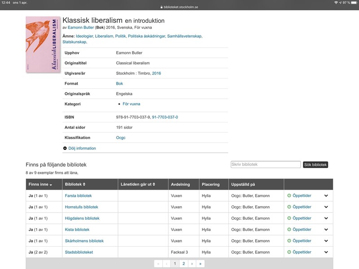Go to next page with single arrow
359x269 pixels.
coord(192,264)
